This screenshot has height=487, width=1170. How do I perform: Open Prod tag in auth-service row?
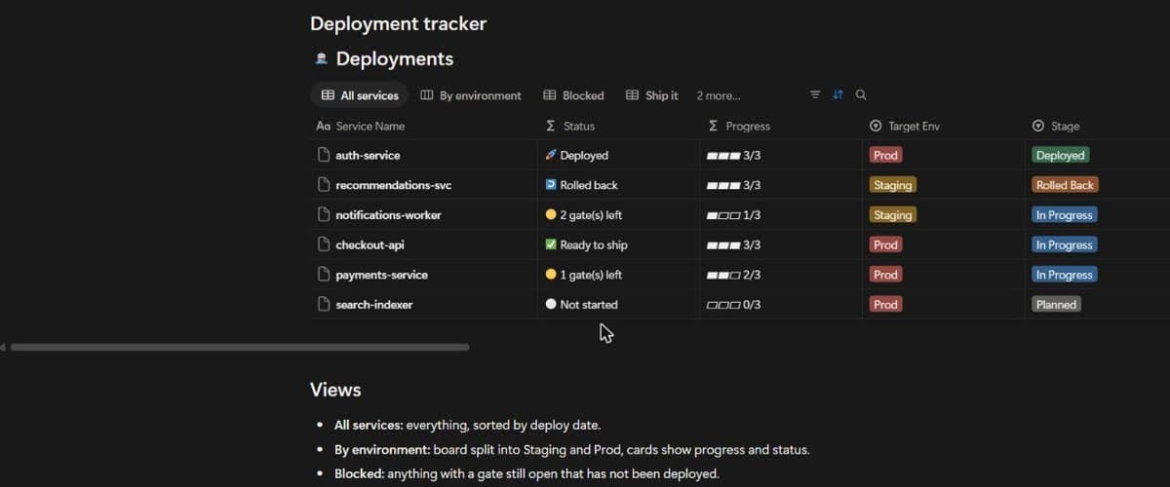click(x=885, y=155)
